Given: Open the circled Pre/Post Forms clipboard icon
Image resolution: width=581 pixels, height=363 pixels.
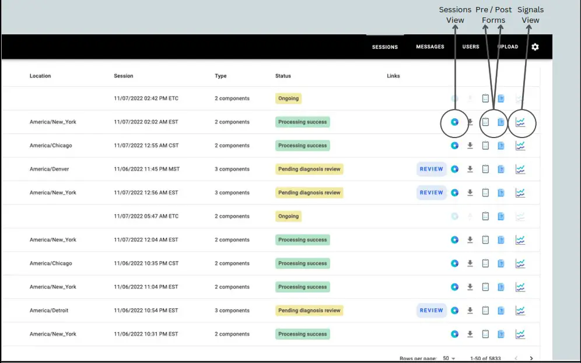Looking at the screenshot, I should [485, 123].
